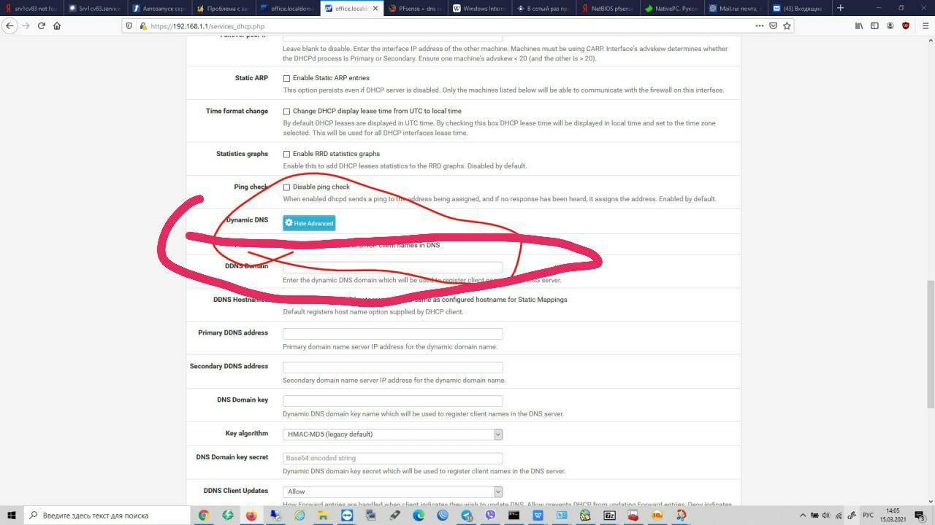This screenshot has width=935, height=525.
Task: Click the page vertical scrollbar thumb
Action: 931,344
